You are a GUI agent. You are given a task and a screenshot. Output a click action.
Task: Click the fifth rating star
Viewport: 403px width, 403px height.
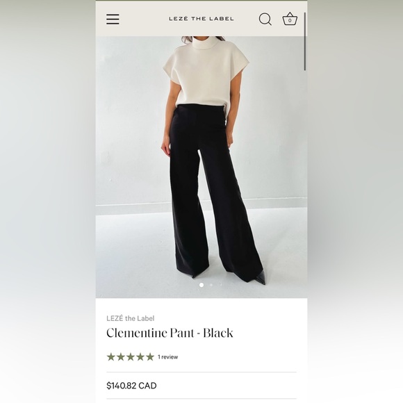[150, 356]
